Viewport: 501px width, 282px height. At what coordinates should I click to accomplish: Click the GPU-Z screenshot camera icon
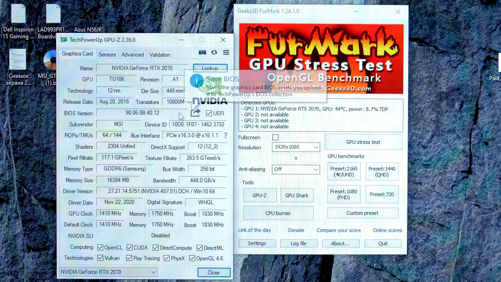tap(202, 52)
